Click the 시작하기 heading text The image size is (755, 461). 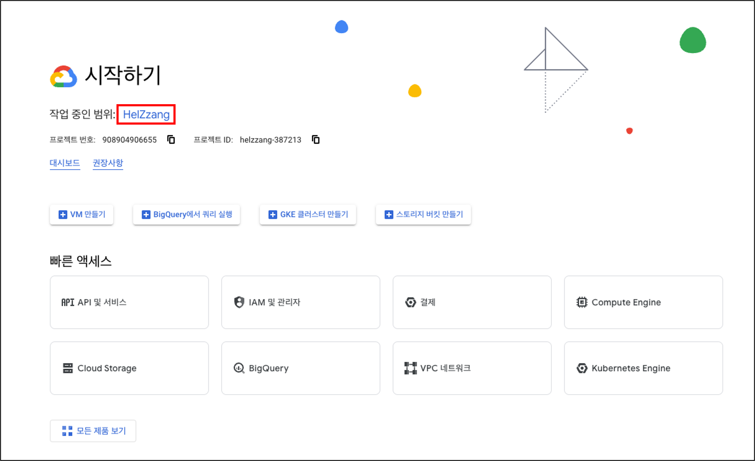123,75
